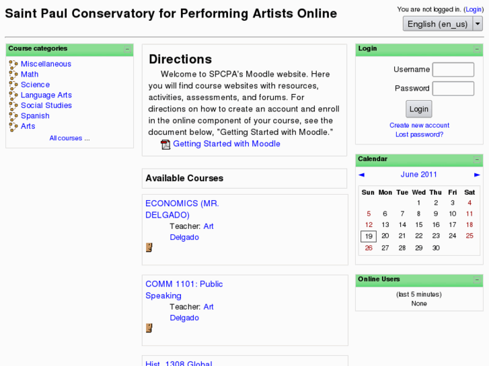Viewport: 489px width, 366px height.
Task: Go to next month in calendar
Action: (x=477, y=175)
